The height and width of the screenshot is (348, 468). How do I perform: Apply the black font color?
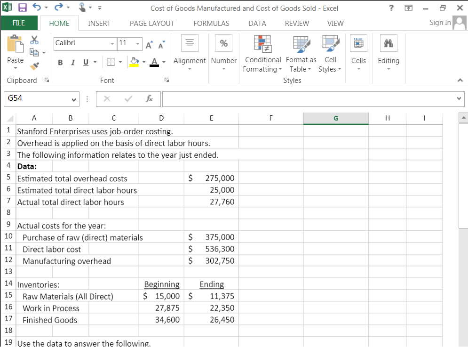tap(154, 62)
